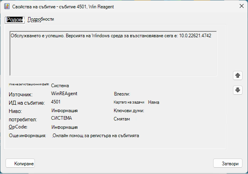The image size is (248, 174).
Task: Click the ИД на събитие: label
Action: pos(27,103)
